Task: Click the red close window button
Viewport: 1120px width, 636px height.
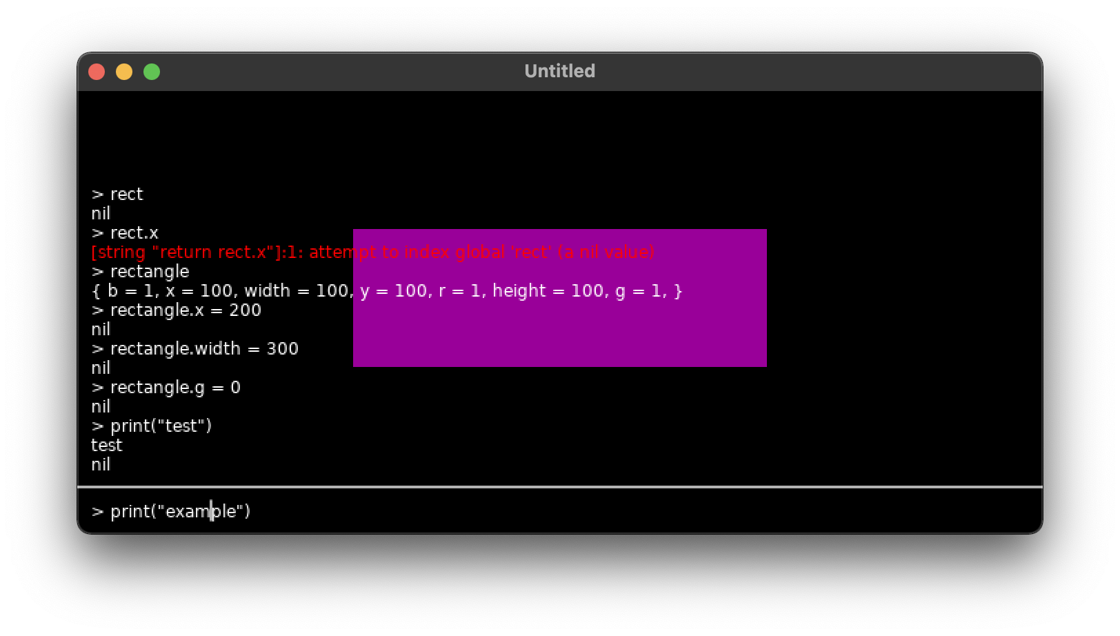Action: 97,72
